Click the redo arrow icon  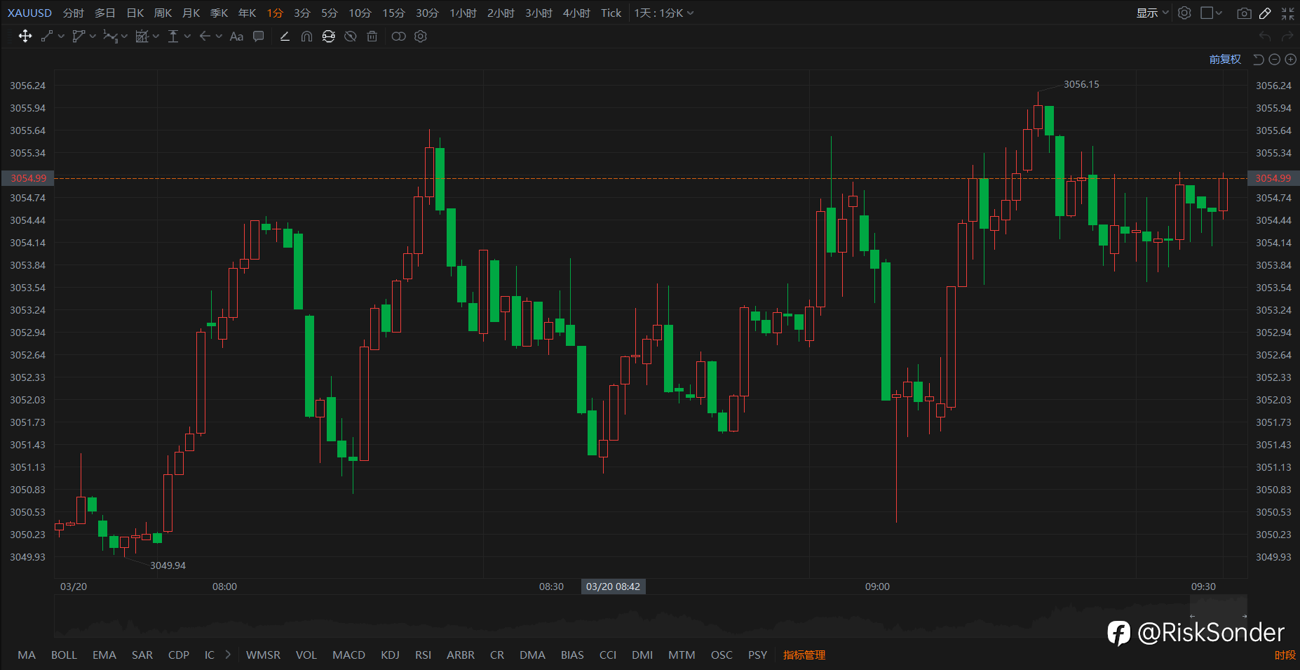coord(1287,36)
